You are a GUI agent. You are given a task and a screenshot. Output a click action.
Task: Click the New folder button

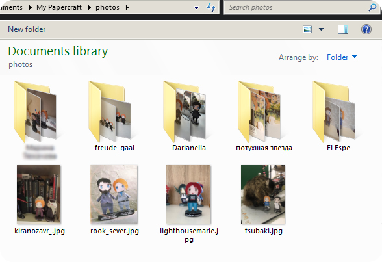click(27, 29)
